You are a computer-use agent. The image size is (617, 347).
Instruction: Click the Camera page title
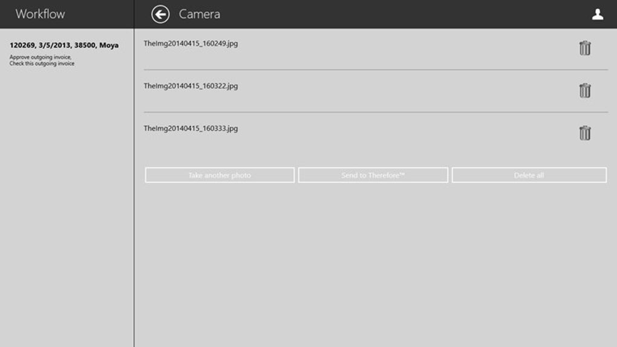point(200,14)
